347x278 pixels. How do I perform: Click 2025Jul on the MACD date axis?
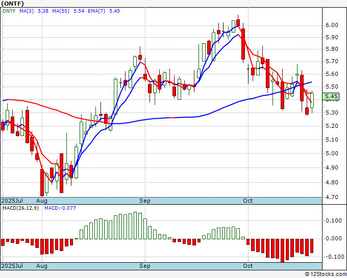point(12,266)
